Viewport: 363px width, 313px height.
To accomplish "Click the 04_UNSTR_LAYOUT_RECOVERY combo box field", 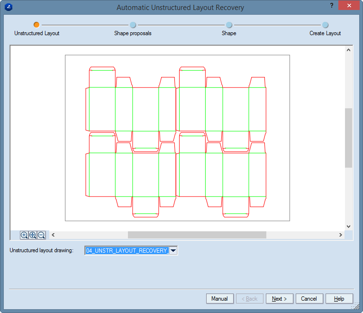I will click(x=127, y=250).
